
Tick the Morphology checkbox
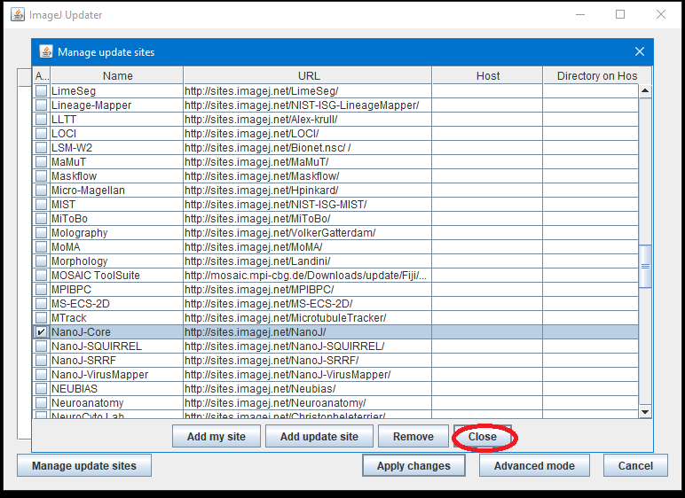(x=41, y=261)
